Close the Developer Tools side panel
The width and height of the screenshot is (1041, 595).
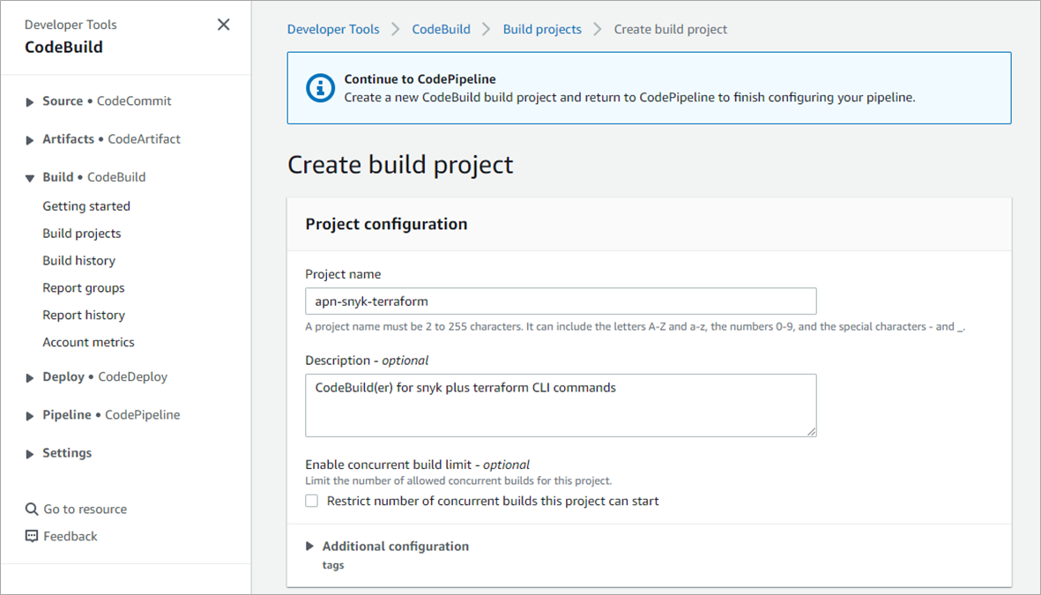pyautogui.click(x=224, y=25)
